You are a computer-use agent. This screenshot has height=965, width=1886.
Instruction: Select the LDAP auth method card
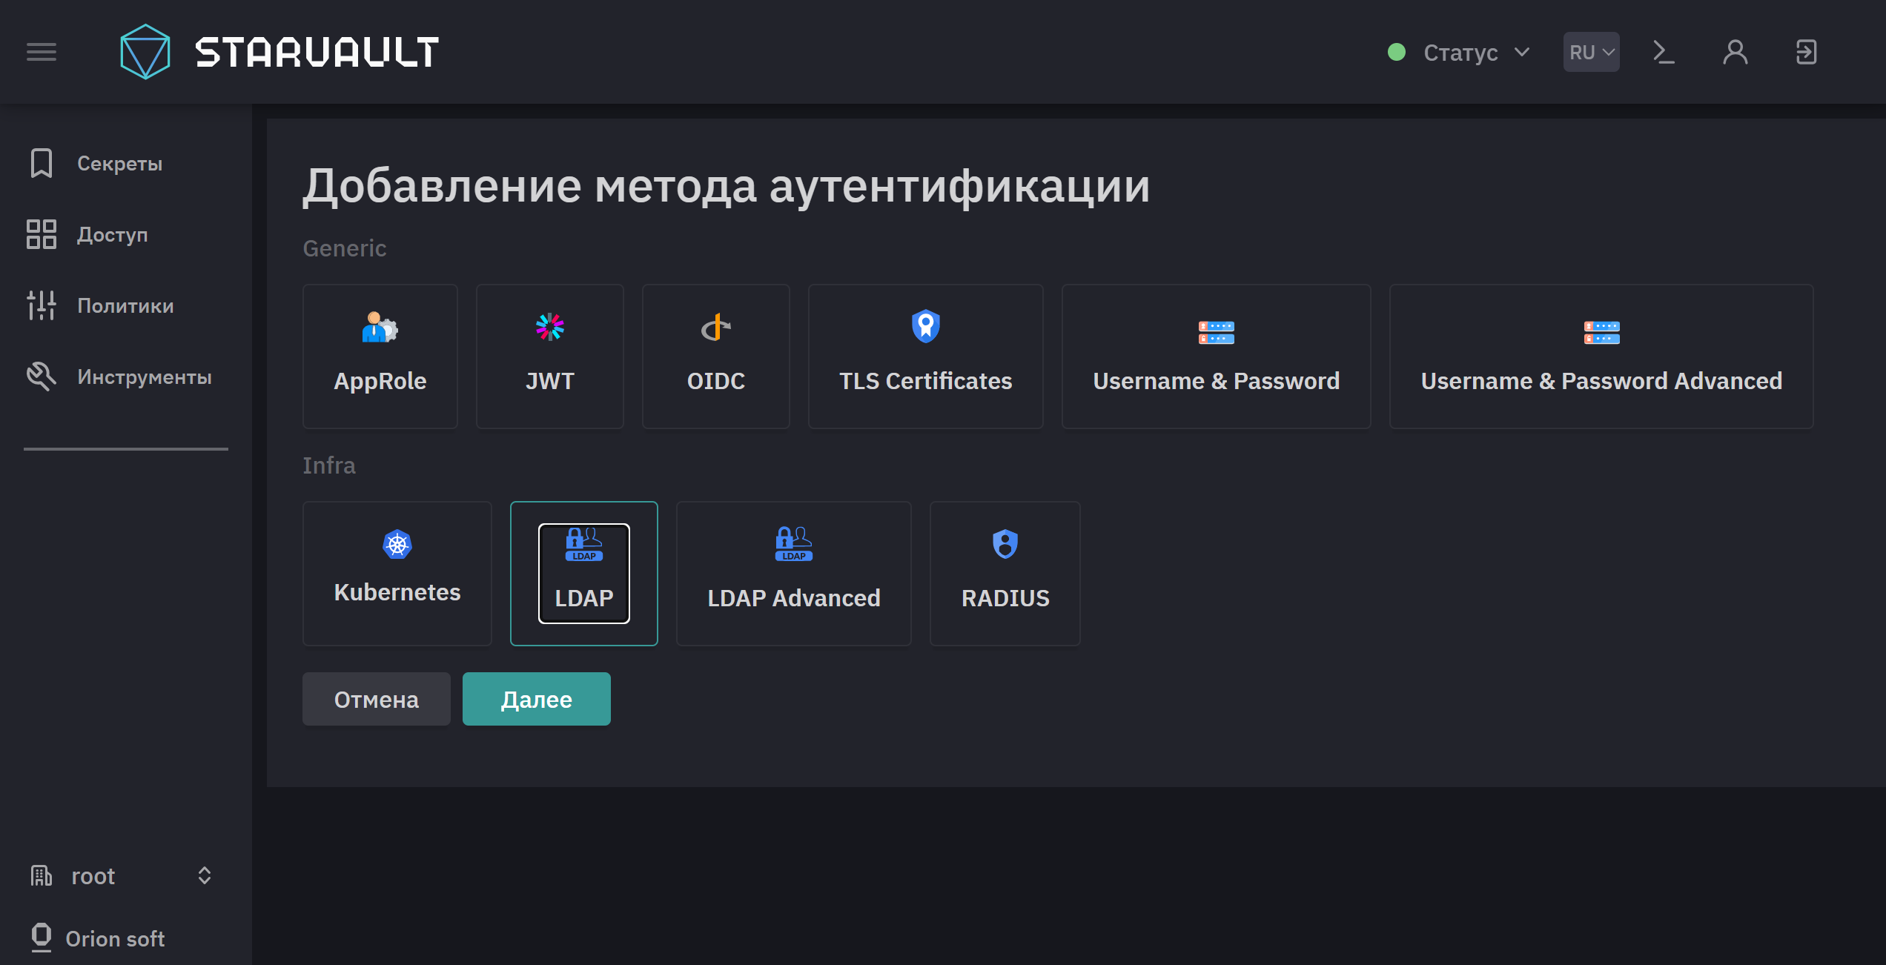point(584,574)
